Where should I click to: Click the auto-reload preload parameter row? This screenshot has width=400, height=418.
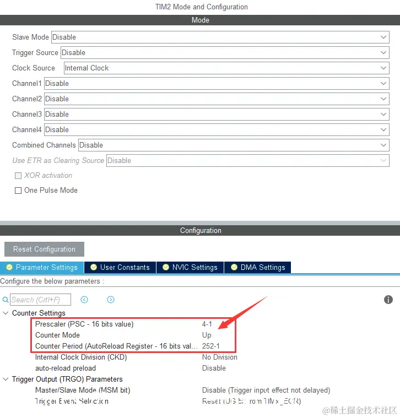66,368
